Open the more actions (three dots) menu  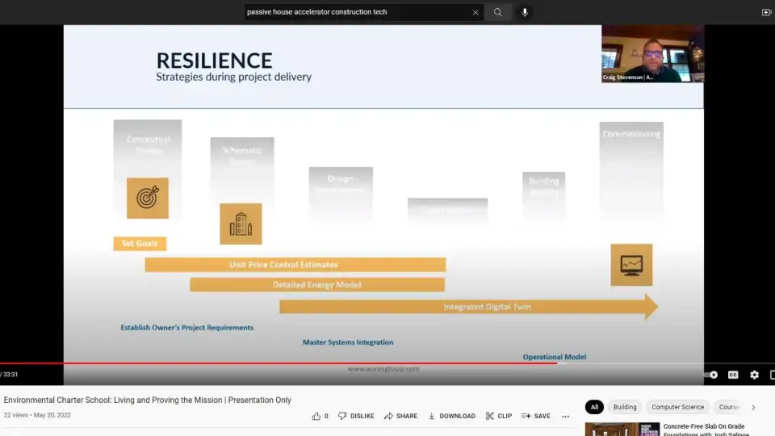tap(565, 416)
